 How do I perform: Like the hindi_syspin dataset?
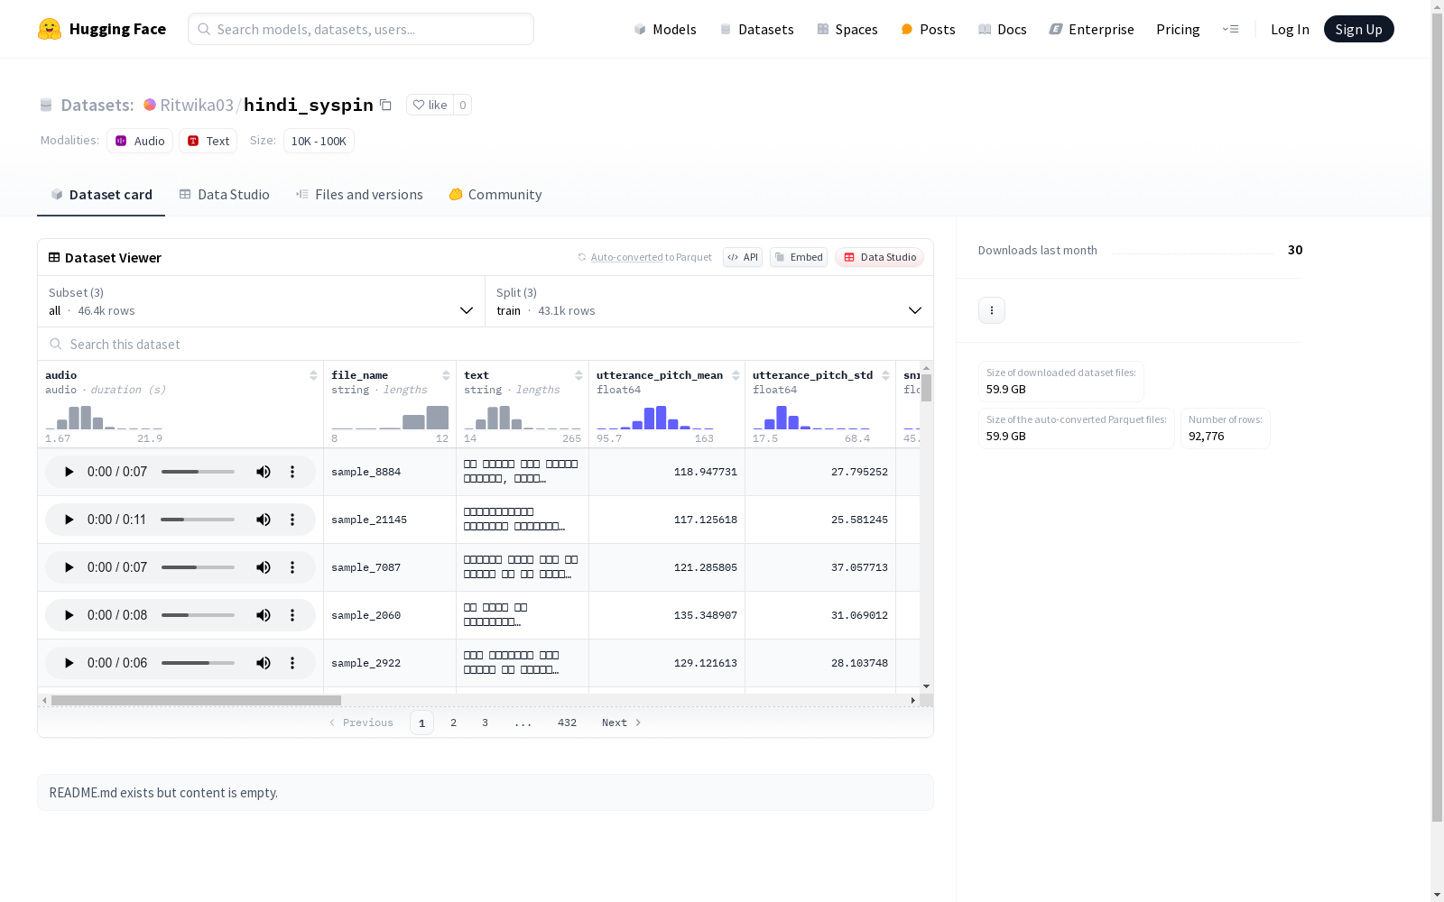(x=430, y=105)
